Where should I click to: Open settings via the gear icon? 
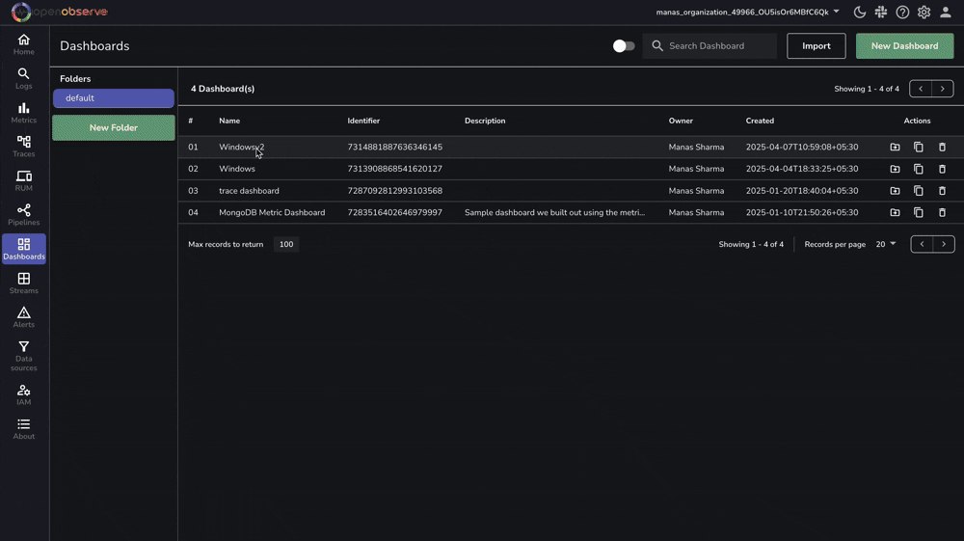(x=924, y=13)
